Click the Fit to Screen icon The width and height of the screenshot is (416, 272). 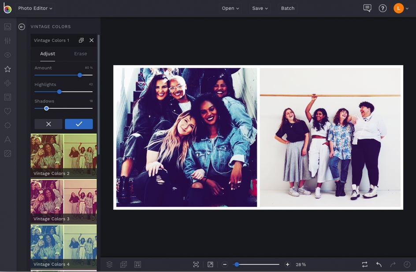click(196, 265)
